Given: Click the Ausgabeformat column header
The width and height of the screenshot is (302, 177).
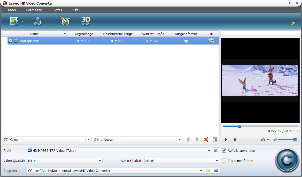Looking at the screenshot, I should click(x=186, y=34).
